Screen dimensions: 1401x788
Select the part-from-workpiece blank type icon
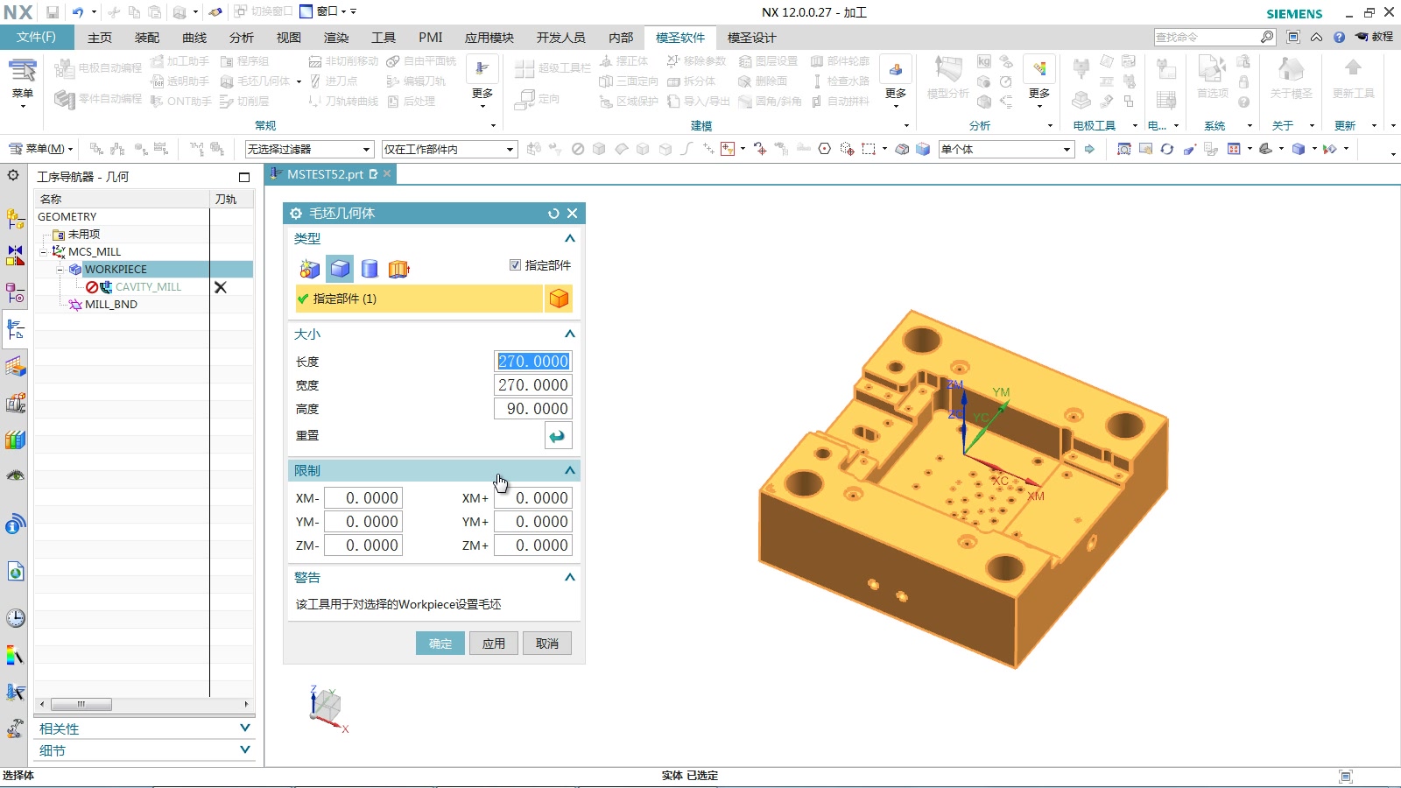[309, 269]
